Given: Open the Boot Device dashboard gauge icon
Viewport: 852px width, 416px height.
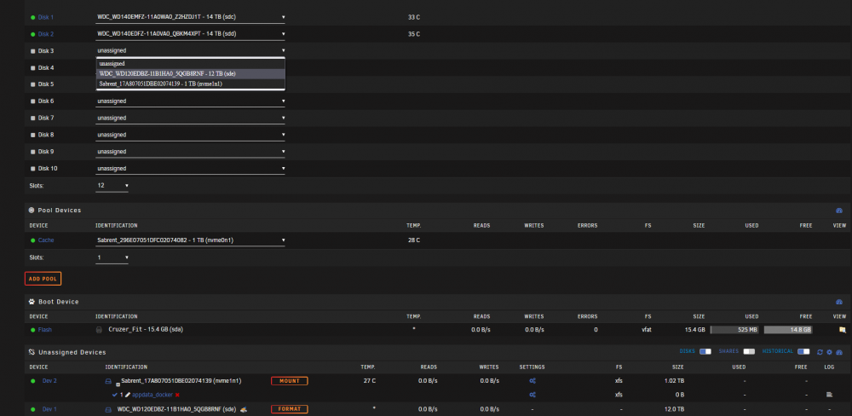Looking at the screenshot, I should pyautogui.click(x=838, y=302).
